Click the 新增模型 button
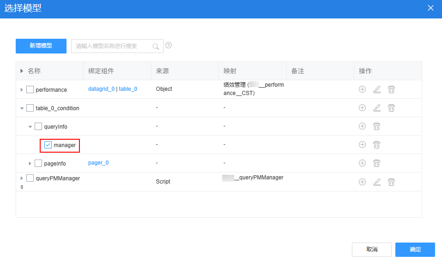Image resolution: width=442 pixels, height=261 pixels. [41, 46]
